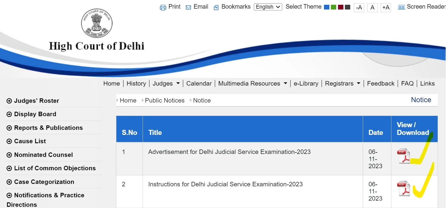Open PDF for Instructions for Delhi Judicial Service Examination

[404, 188]
